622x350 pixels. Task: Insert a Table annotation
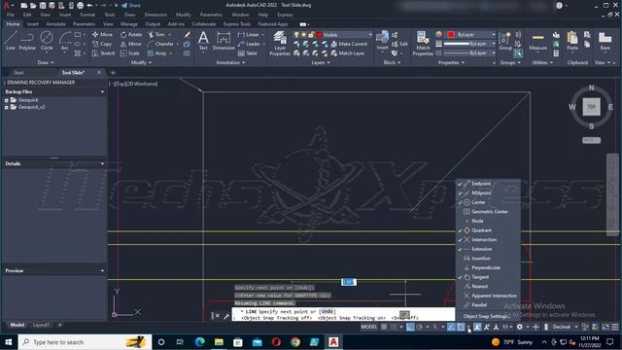point(248,53)
